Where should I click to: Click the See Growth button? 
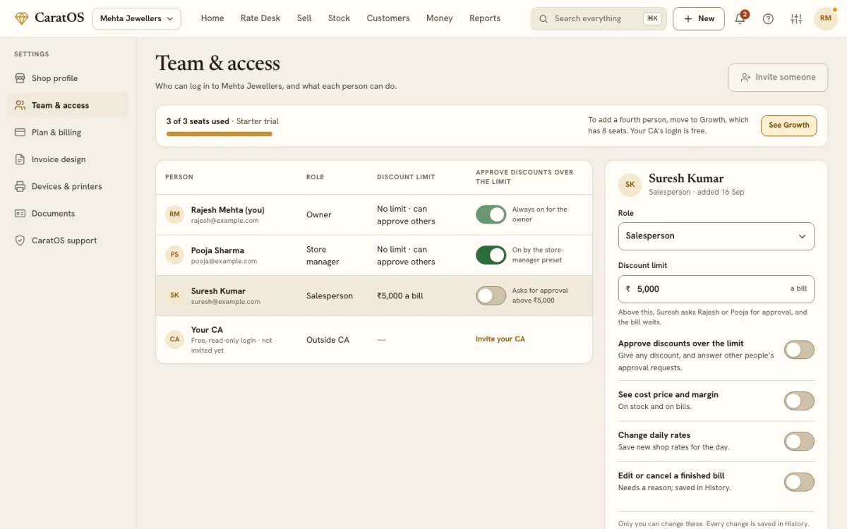[x=789, y=126]
